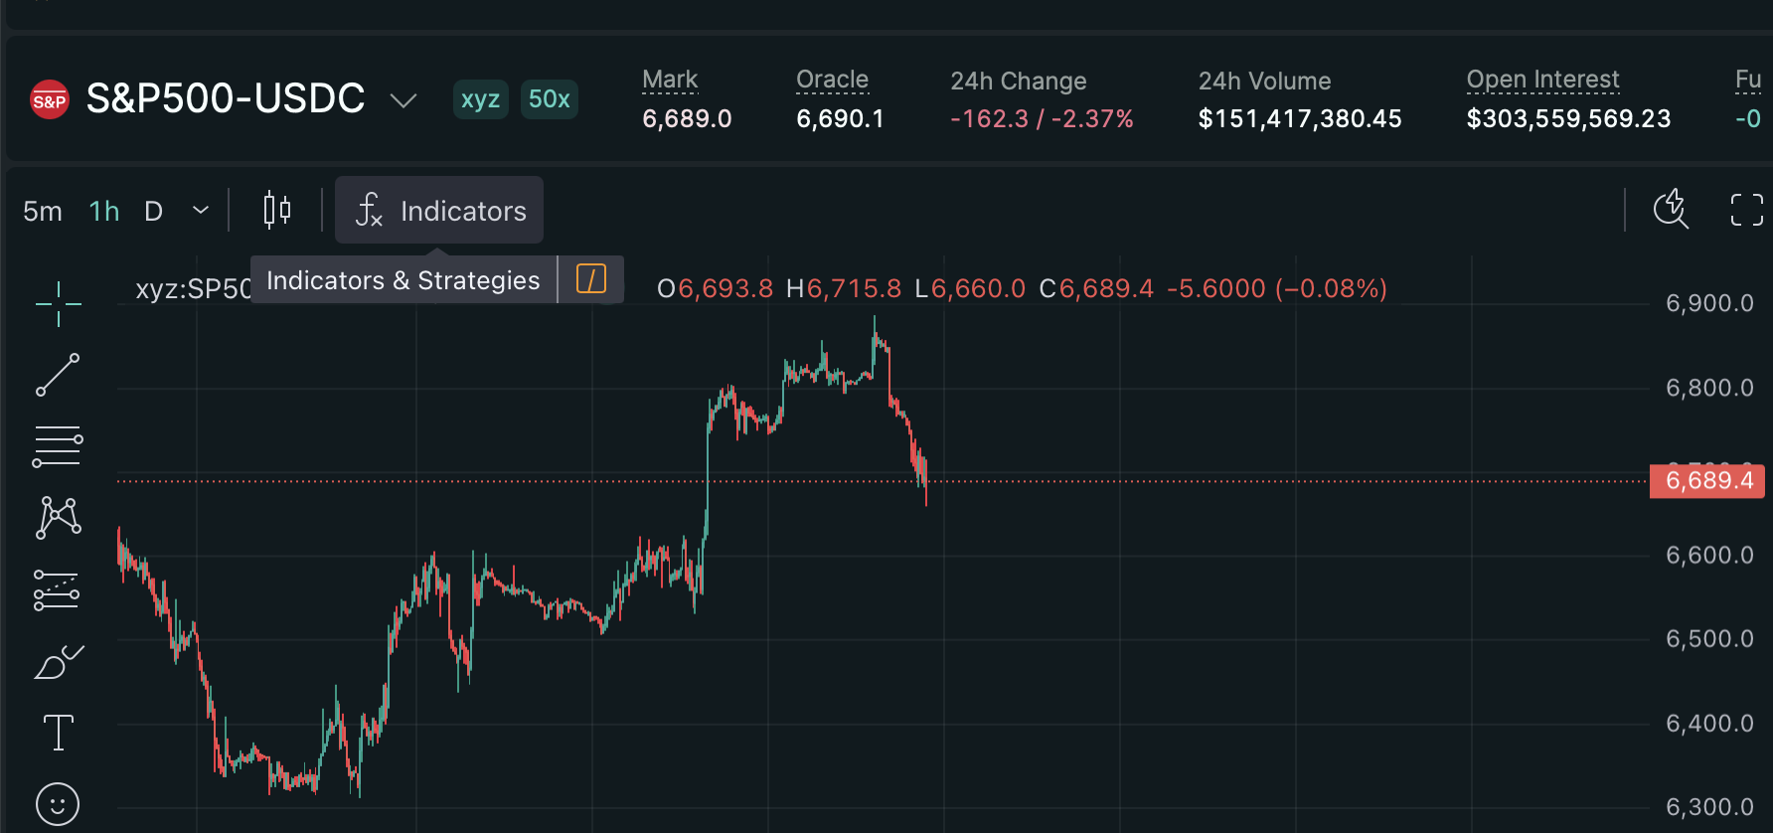Switch to 5m timeframe
The width and height of the screenshot is (1773, 833).
pos(43,211)
